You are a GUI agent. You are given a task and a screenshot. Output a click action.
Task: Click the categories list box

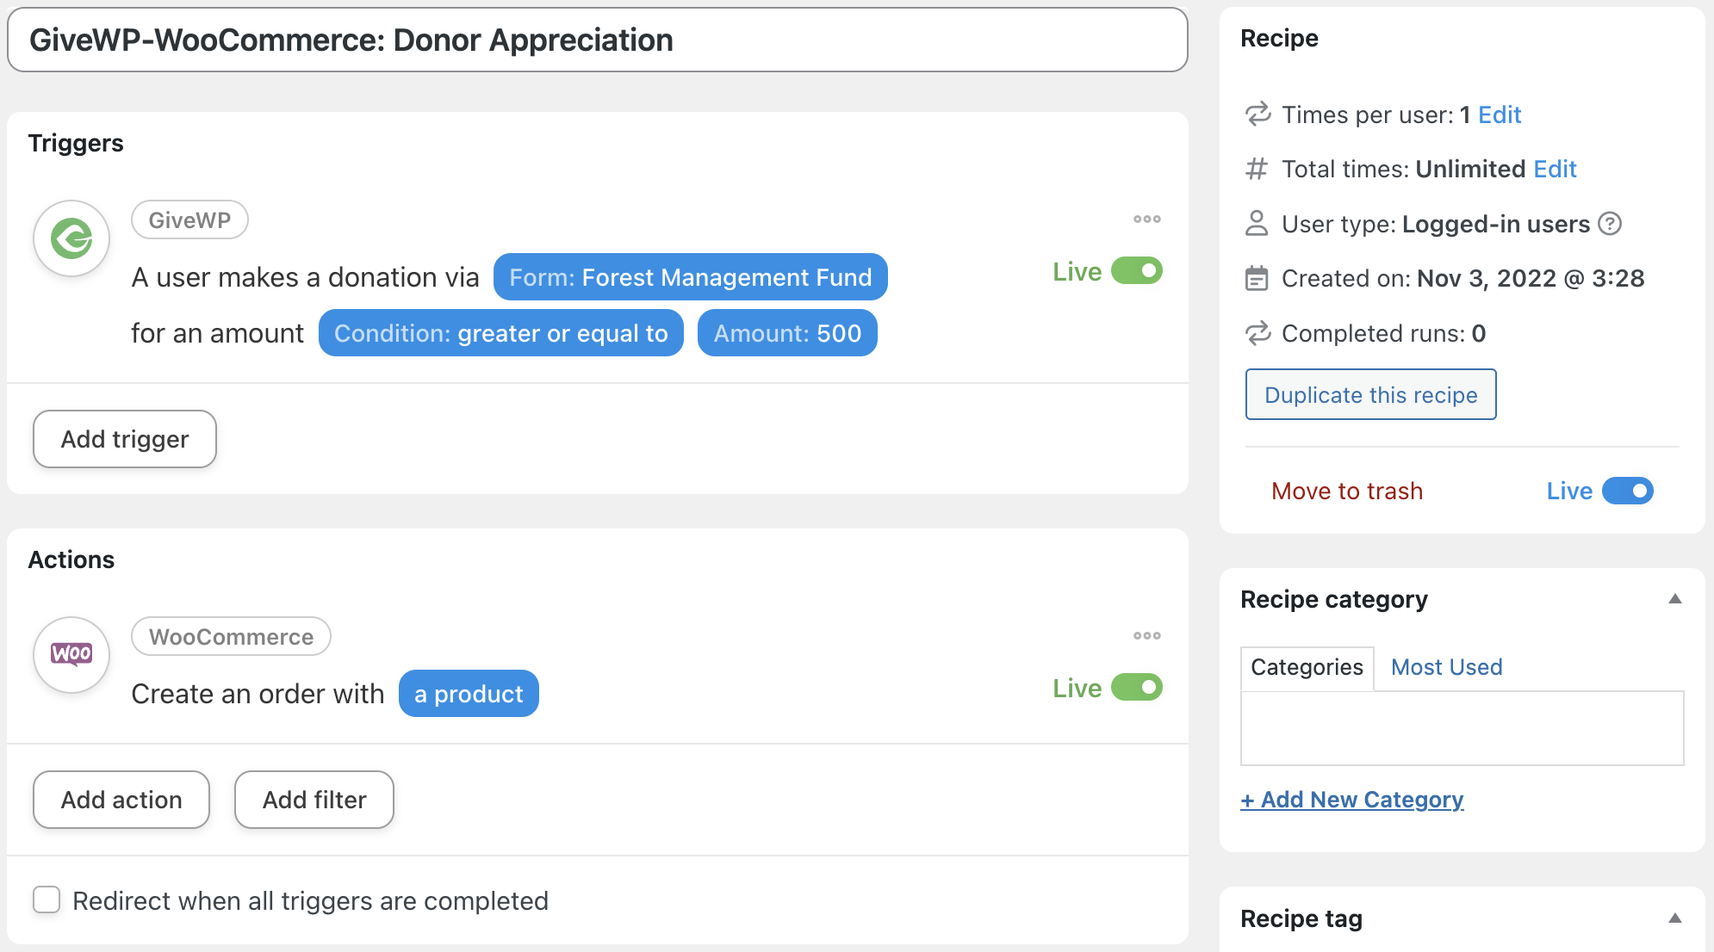[1462, 728]
